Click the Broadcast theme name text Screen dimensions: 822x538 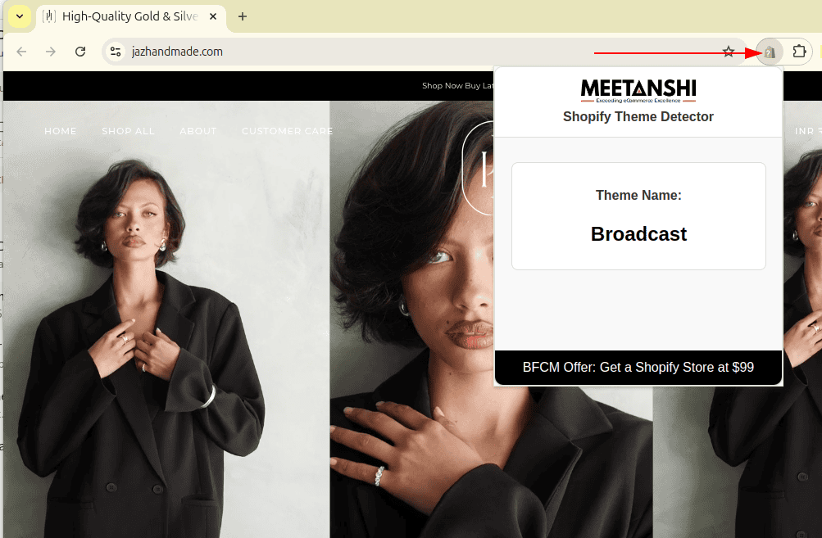[638, 234]
